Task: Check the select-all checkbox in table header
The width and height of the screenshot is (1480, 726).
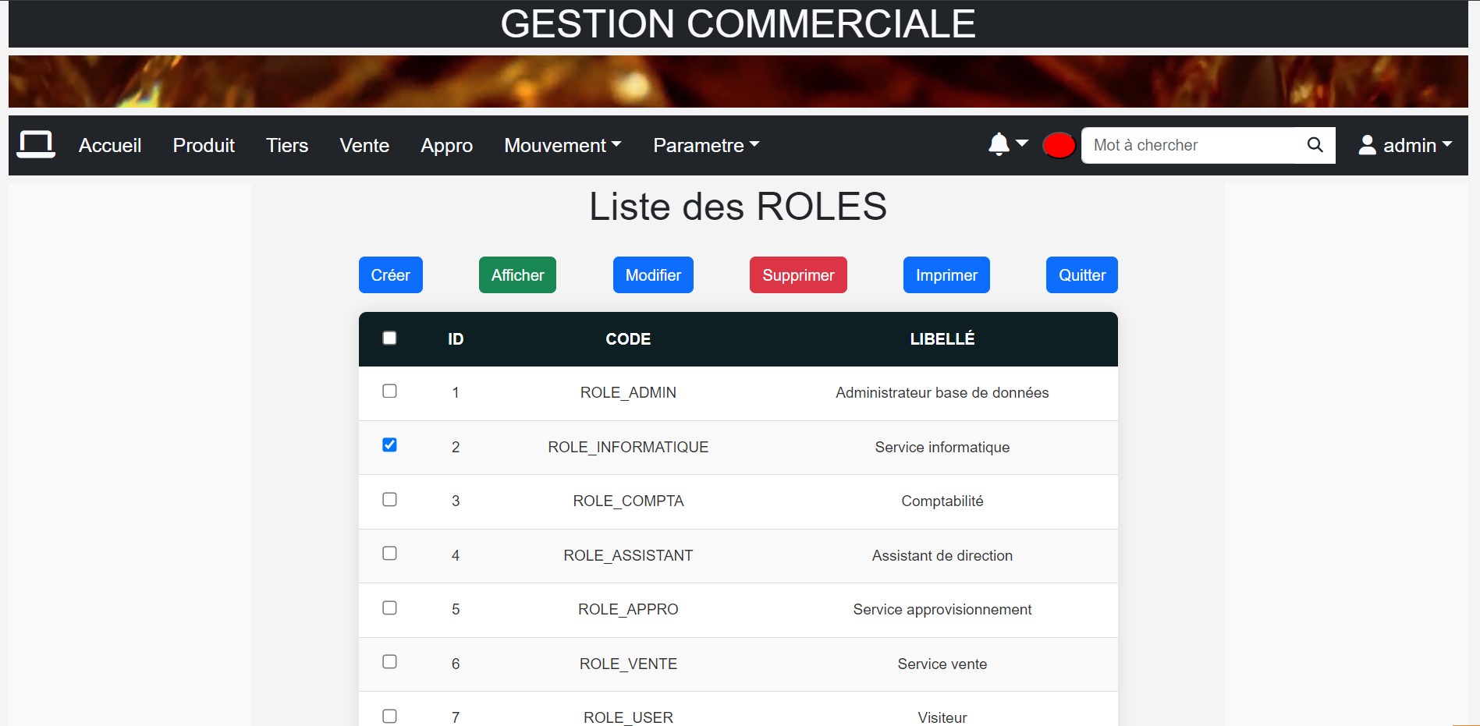Action: click(x=389, y=338)
